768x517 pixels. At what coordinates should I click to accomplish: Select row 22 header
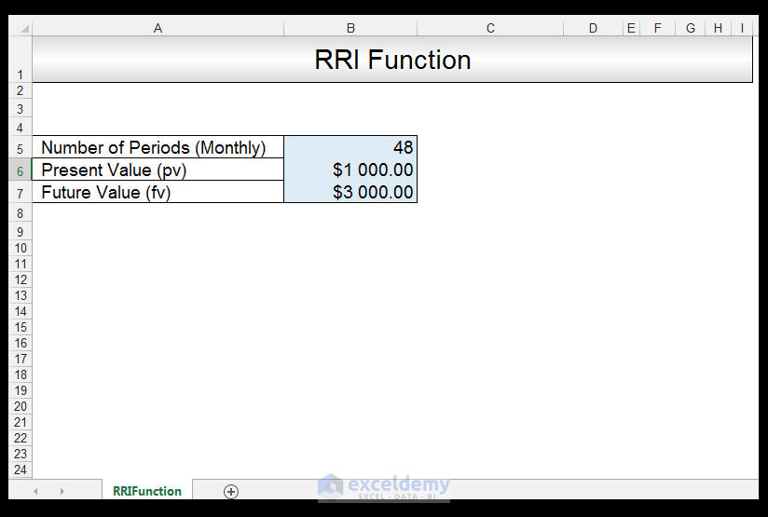pyautogui.click(x=21, y=438)
